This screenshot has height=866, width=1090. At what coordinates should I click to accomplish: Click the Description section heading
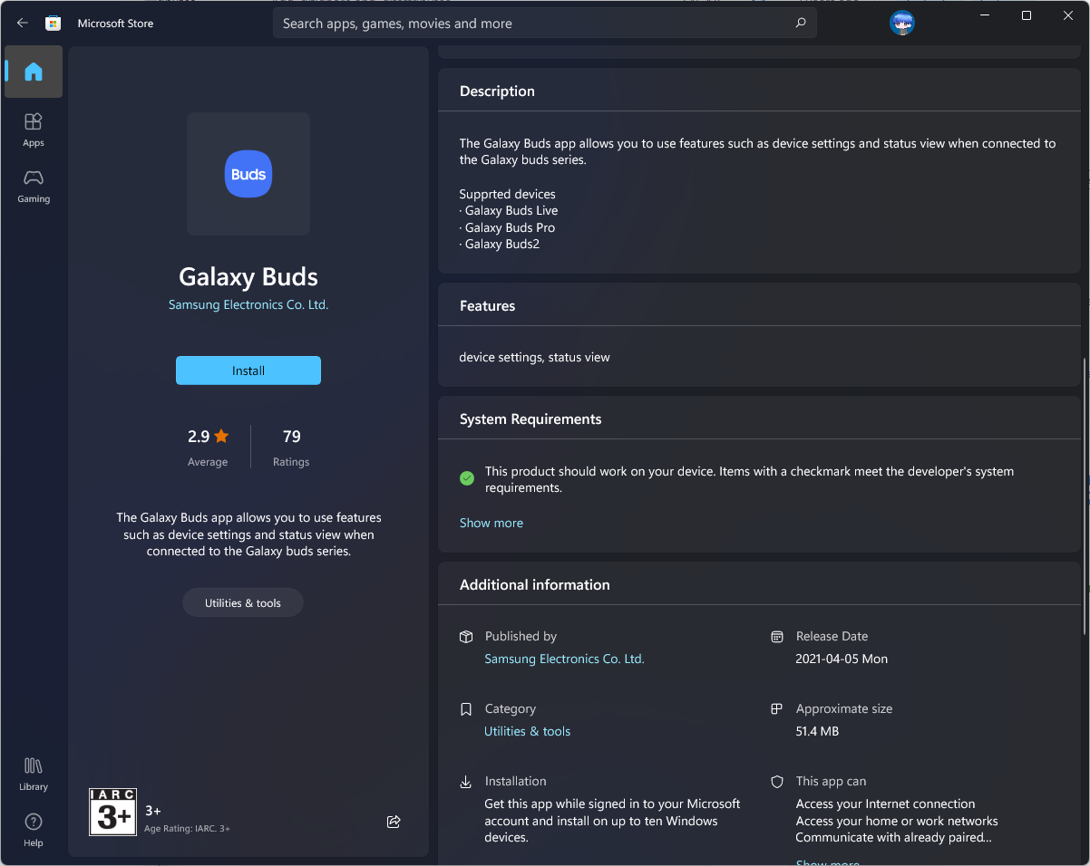tap(498, 91)
